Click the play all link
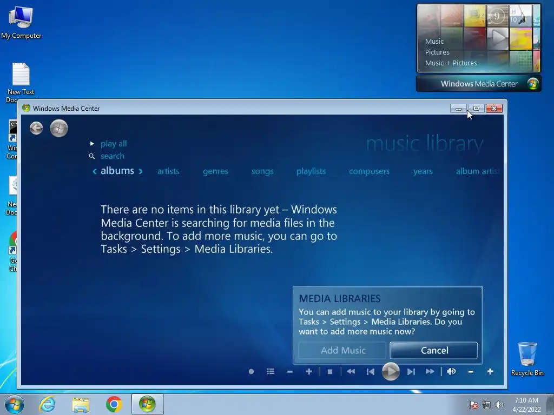Viewport: 554px width, 415px height. pyautogui.click(x=114, y=144)
